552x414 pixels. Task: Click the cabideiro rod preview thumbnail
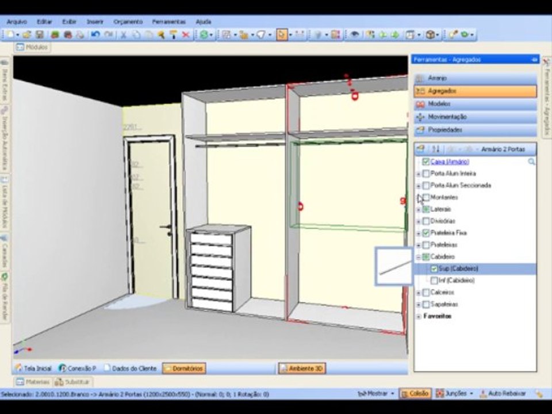pos(394,266)
